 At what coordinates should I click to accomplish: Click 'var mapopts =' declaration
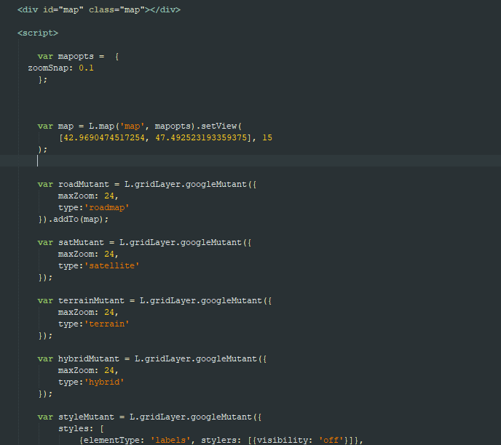71,57
